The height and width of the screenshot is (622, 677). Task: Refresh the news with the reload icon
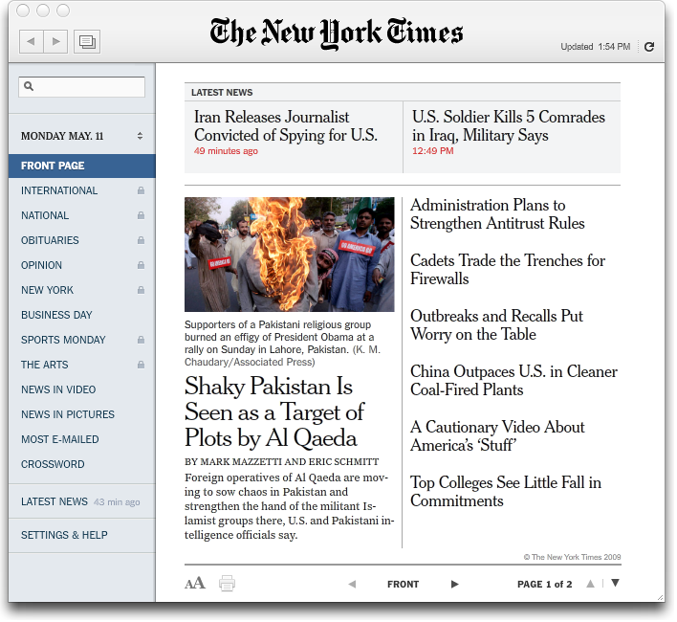click(x=651, y=47)
